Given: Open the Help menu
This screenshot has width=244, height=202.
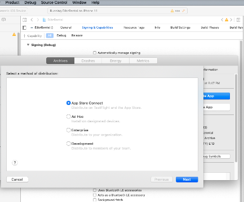Looking at the screenshot, I should point(95,3).
